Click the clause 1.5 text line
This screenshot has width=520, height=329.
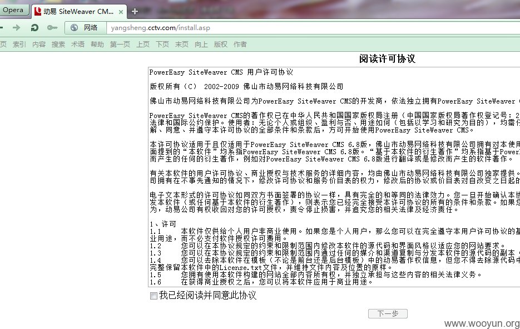click(x=315, y=275)
